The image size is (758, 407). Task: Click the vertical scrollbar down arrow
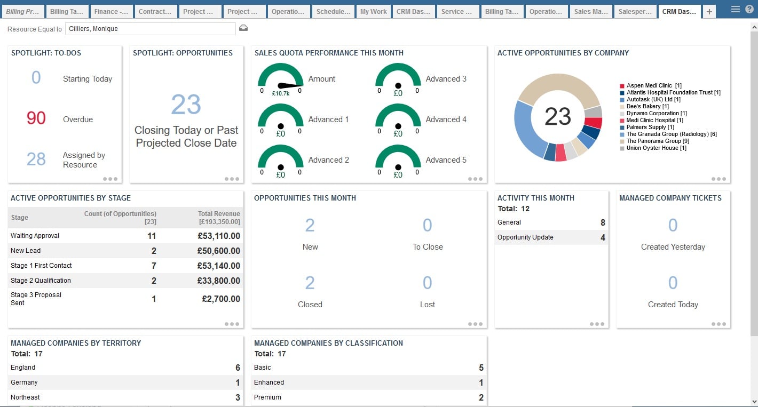753,401
